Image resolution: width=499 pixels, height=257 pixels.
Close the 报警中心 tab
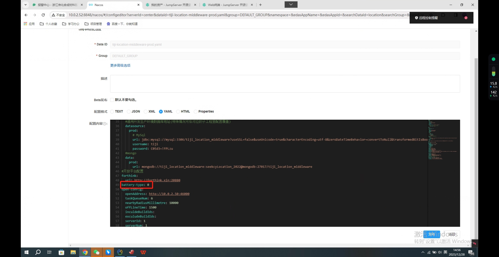[82, 5]
